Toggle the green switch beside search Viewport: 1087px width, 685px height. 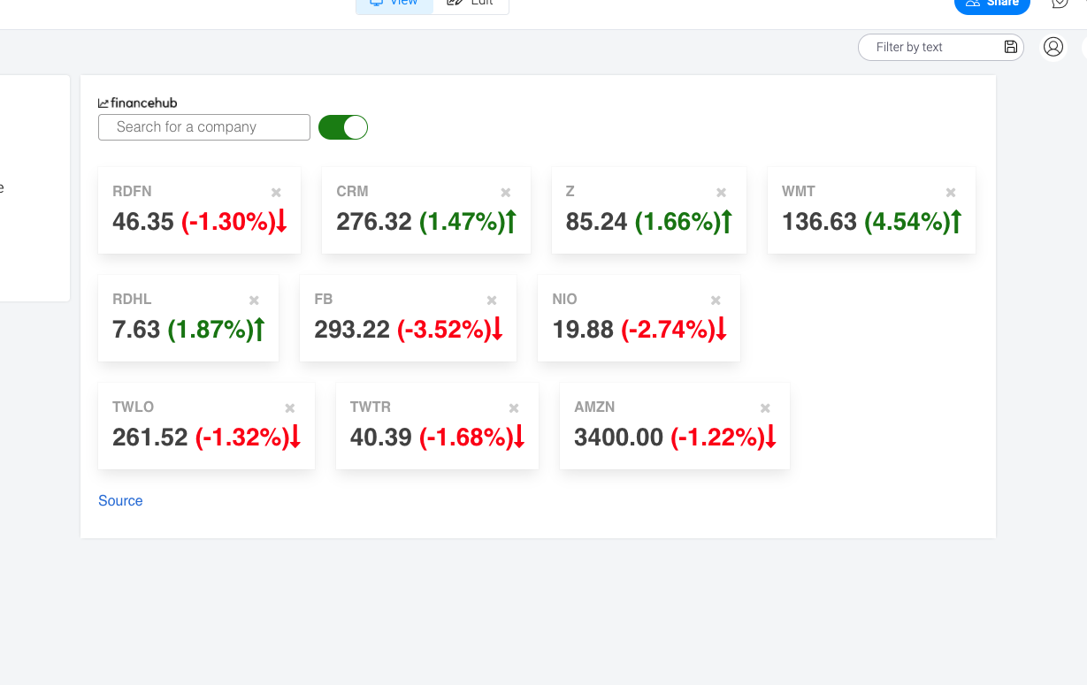pyautogui.click(x=343, y=127)
